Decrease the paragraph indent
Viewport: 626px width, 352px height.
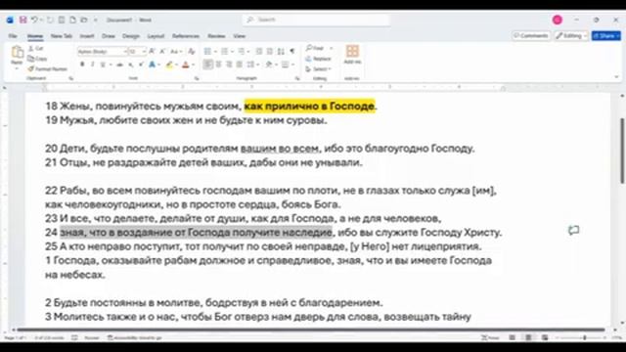tap(259, 52)
